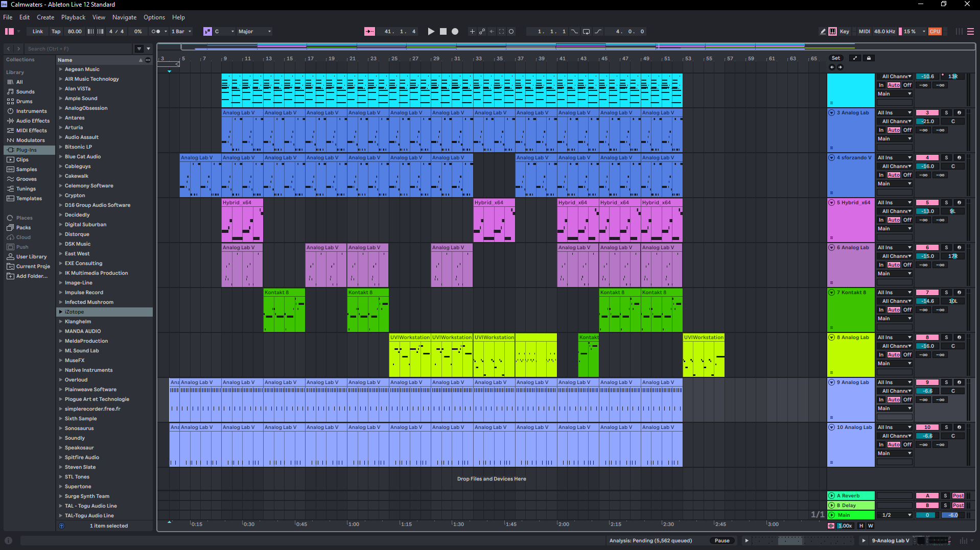Solo the 5 Hybrid_x64 track
980x550 pixels.
coord(946,203)
